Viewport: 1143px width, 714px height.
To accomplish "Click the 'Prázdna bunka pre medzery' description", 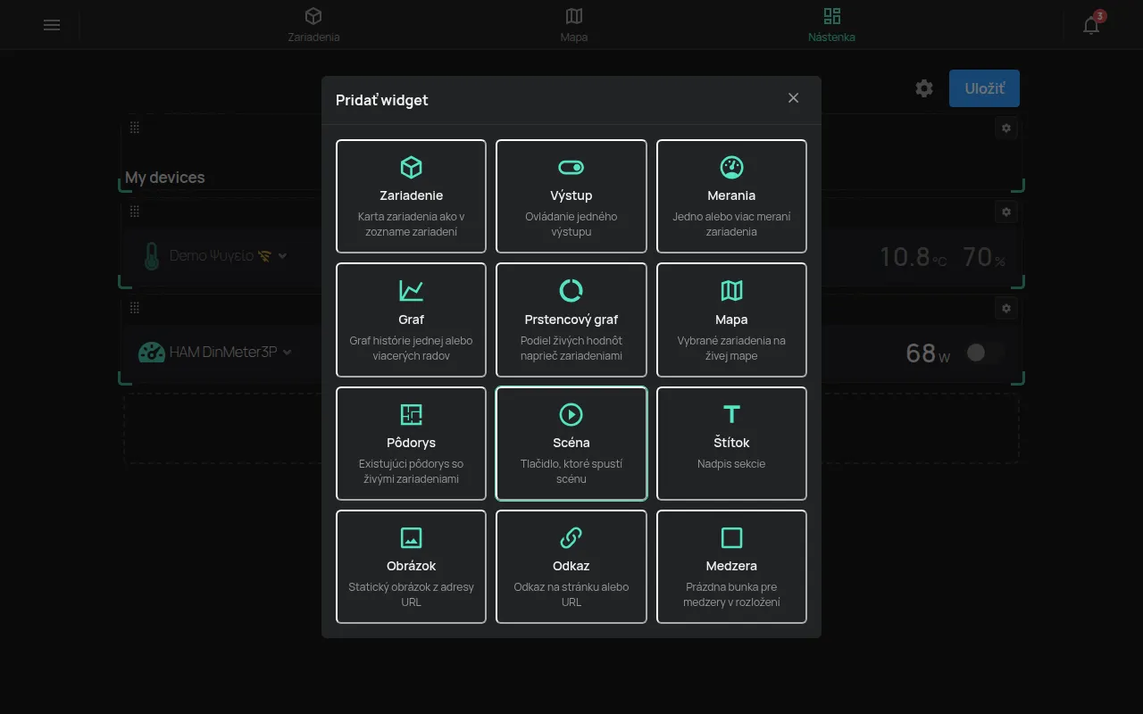I will point(731,594).
